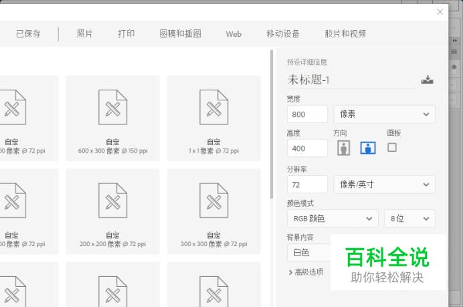Close the new document dialog
Image resolution: width=463 pixels, height=307 pixels.
[x=440, y=12]
